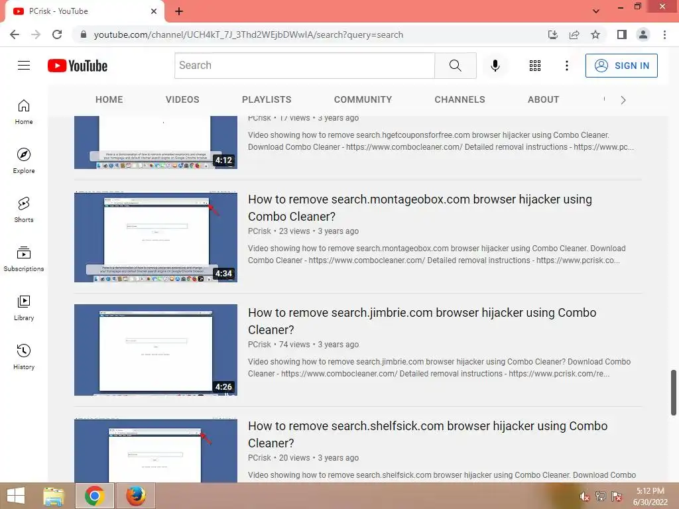Click the YouTube logo
The image size is (679, 509).
pyautogui.click(x=78, y=66)
